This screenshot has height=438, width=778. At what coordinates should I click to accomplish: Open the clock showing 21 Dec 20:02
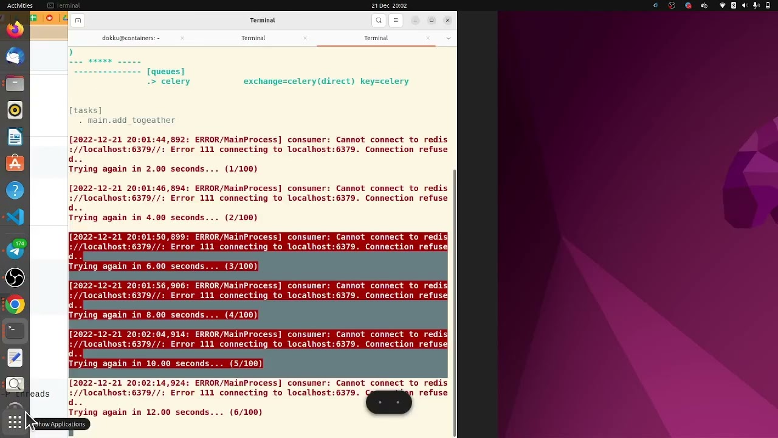pos(389,5)
